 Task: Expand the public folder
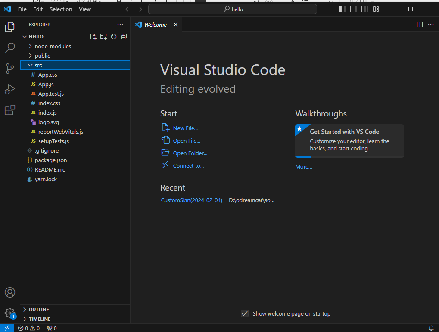[x=75, y=56]
